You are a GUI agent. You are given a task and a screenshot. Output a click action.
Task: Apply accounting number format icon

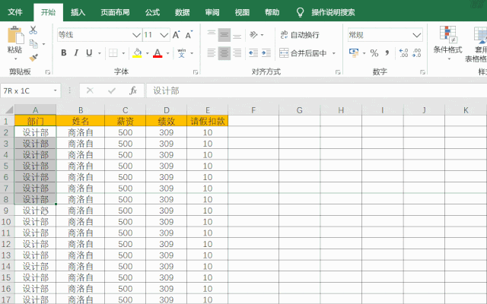coord(354,52)
